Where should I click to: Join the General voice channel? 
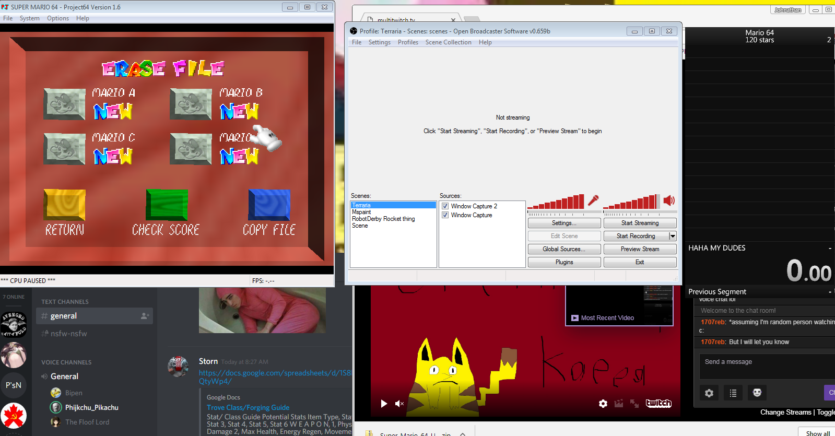click(64, 376)
